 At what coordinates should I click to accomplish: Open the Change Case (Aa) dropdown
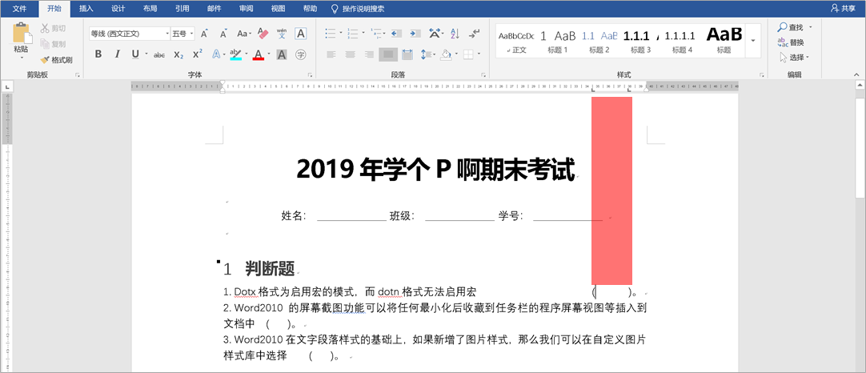click(243, 34)
